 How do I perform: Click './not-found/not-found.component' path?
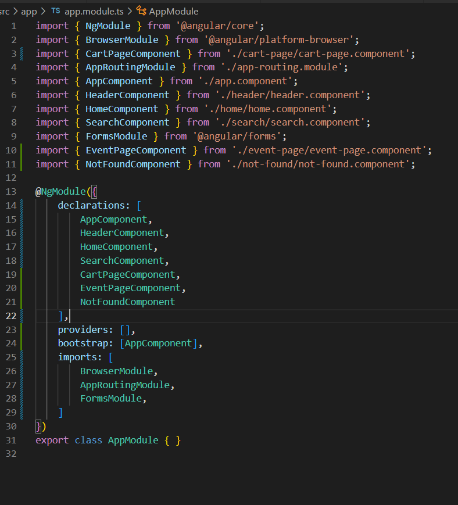coord(318,164)
